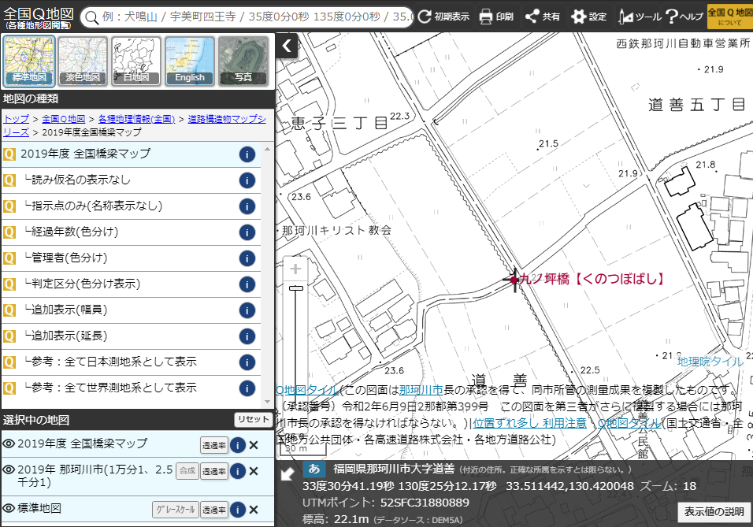
Task: Click the zoom slider handle
Action: coord(296,289)
